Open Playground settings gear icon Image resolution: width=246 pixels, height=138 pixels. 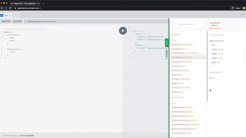(243, 14)
